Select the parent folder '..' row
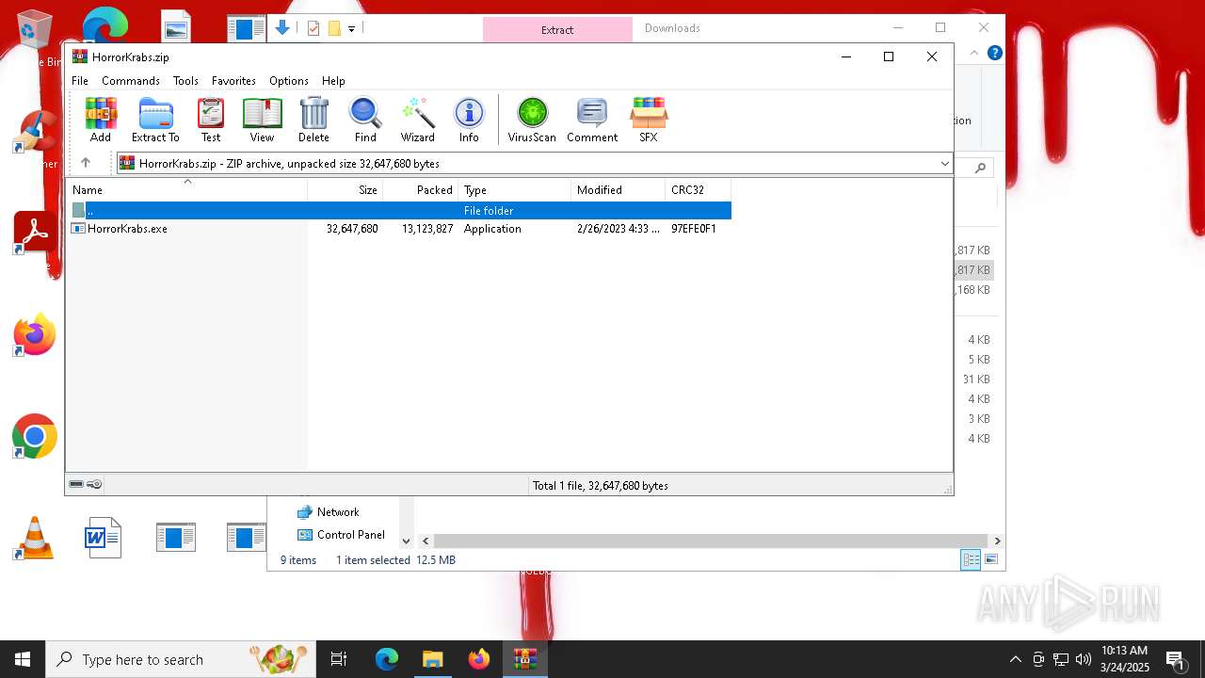 click(398, 211)
